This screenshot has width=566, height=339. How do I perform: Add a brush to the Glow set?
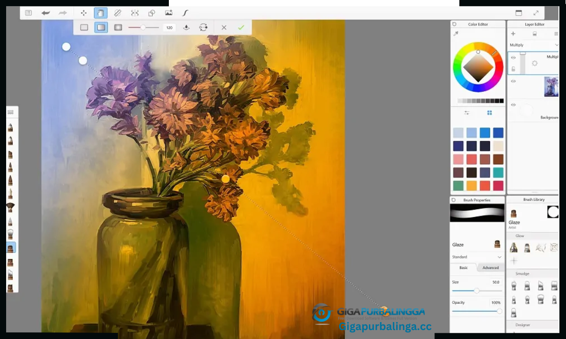tap(514, 260)
